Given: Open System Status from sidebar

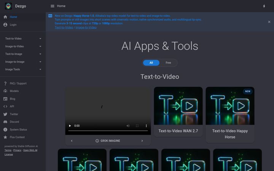Looking at the screenshot, I should [23, 130].
